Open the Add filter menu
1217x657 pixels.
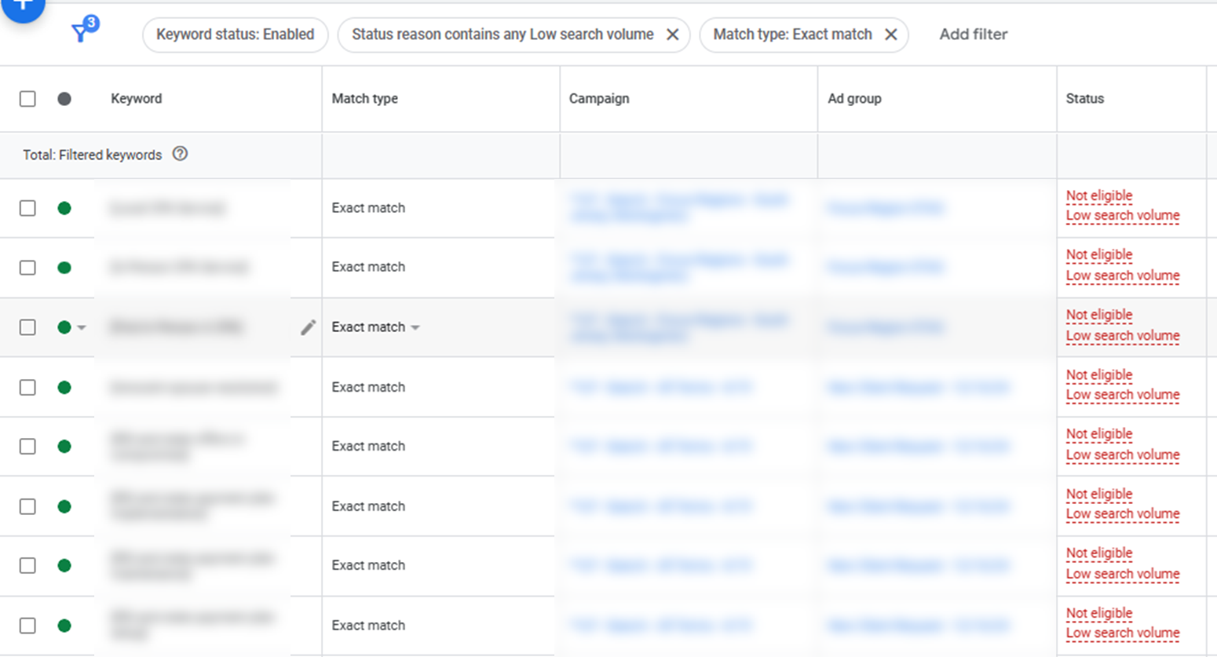point(973,35)
